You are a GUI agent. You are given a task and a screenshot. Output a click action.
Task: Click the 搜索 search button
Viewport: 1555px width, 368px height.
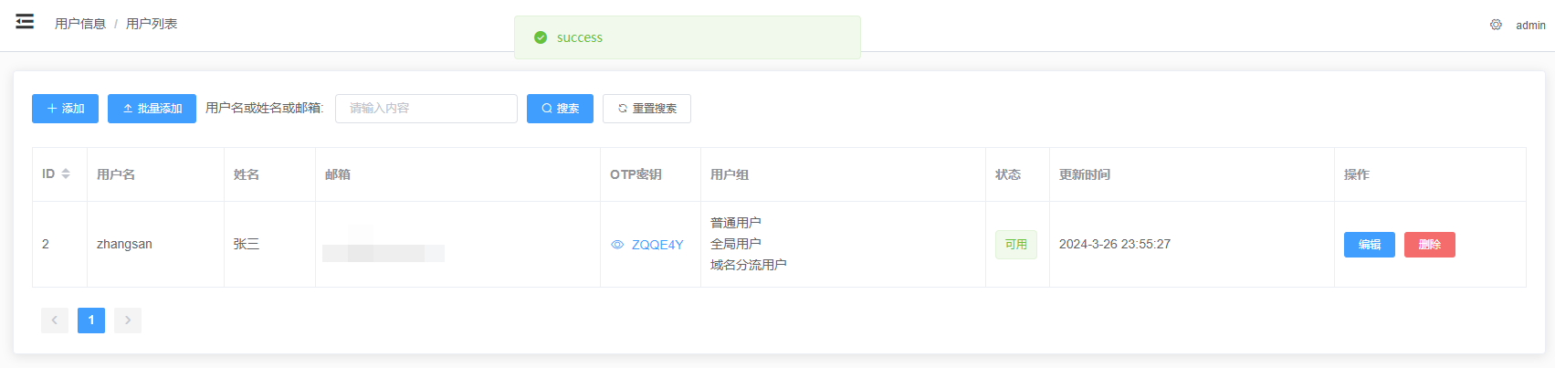coord(560,109)
